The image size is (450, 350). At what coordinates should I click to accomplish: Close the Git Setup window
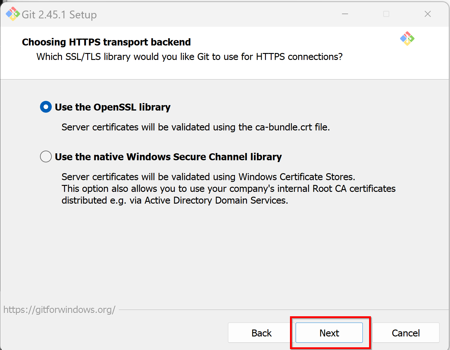pyautogui.click(x=428, y=14)
